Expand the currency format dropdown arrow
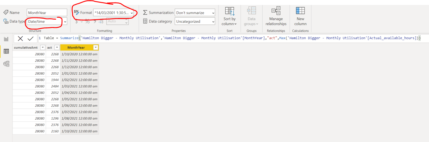Image resolution: width=429 pixels, height=142 pixels. [82, 22]
